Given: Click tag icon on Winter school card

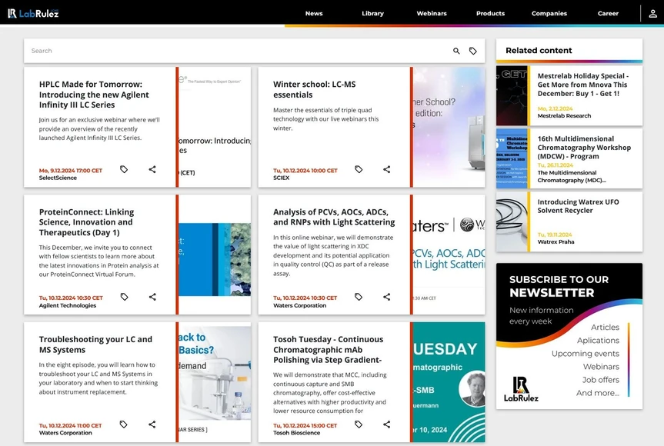Looking at the screenshot, I should click(359, 169).
